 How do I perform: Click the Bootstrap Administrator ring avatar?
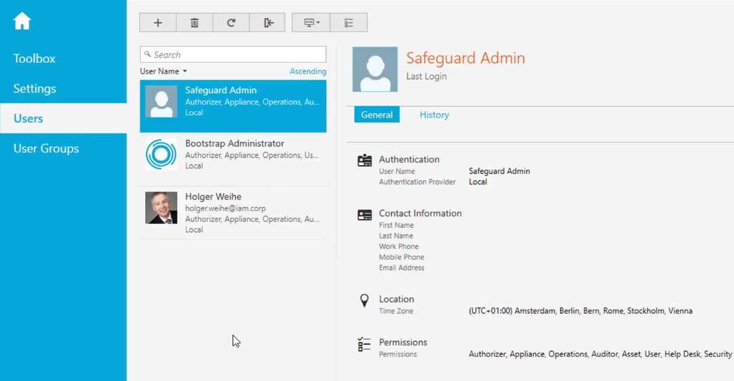(161, 154)
